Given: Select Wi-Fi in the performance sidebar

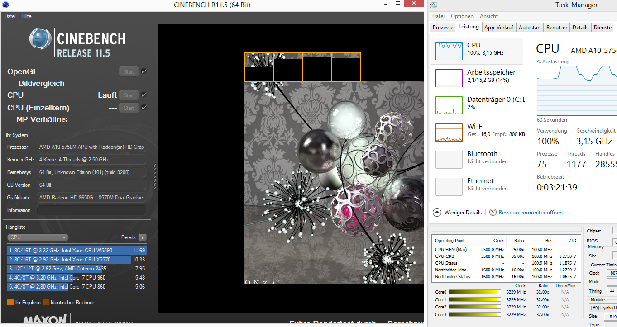Looking at the screenshot, I should point(477,132).
